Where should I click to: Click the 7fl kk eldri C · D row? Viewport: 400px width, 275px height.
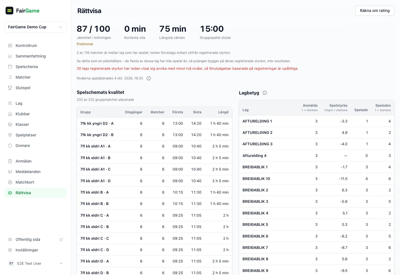[154, 250]
